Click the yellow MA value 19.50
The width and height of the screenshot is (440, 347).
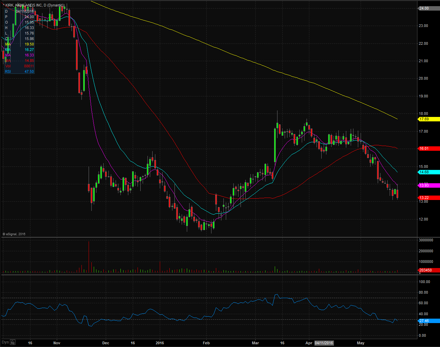(x=29, y=44)
